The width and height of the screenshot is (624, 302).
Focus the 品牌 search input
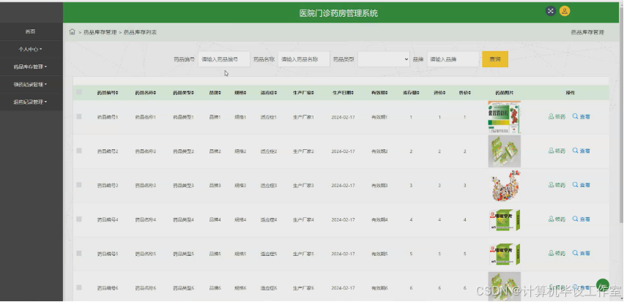click(x=453, y=59)
